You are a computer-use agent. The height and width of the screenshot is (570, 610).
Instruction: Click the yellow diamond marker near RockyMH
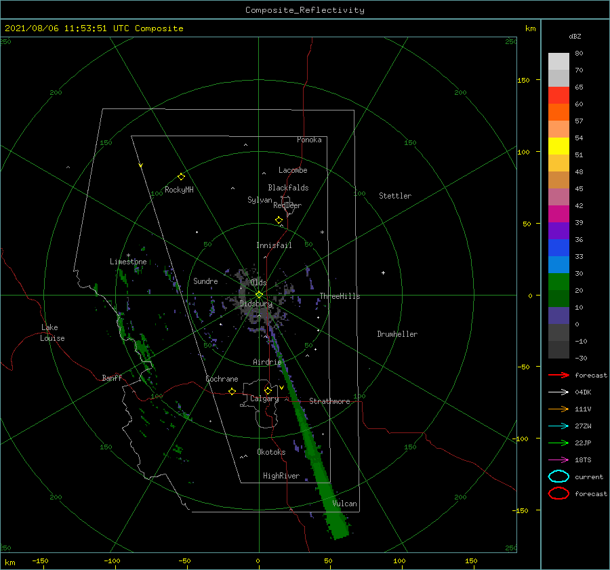coord(181,177)
